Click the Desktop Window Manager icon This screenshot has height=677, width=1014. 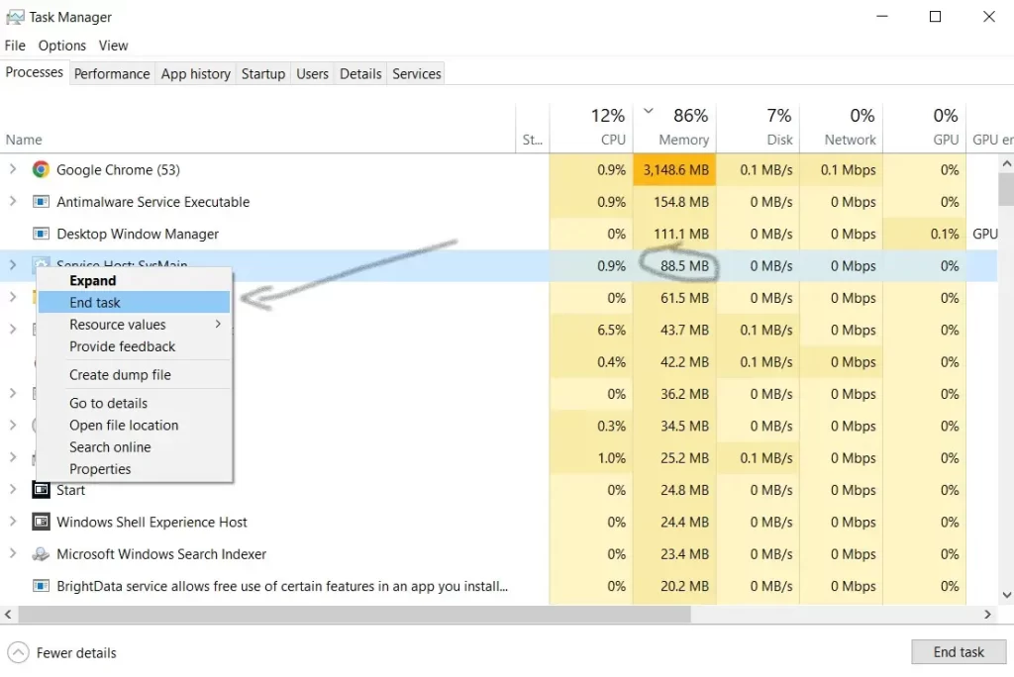[41, 234]
